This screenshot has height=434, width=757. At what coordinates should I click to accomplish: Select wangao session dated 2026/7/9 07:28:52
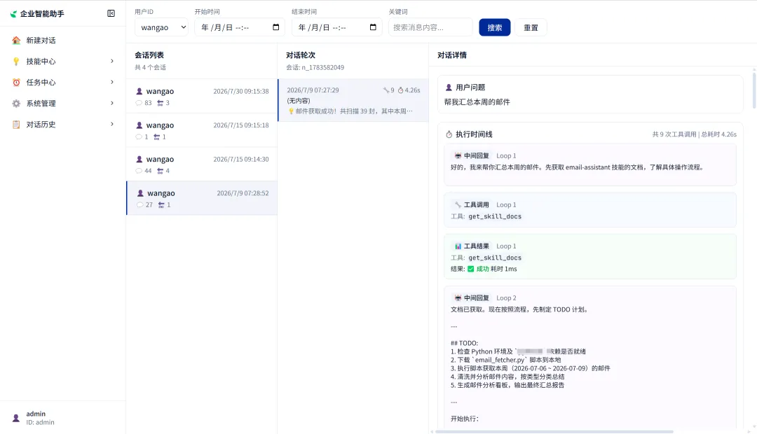point(202,198)
